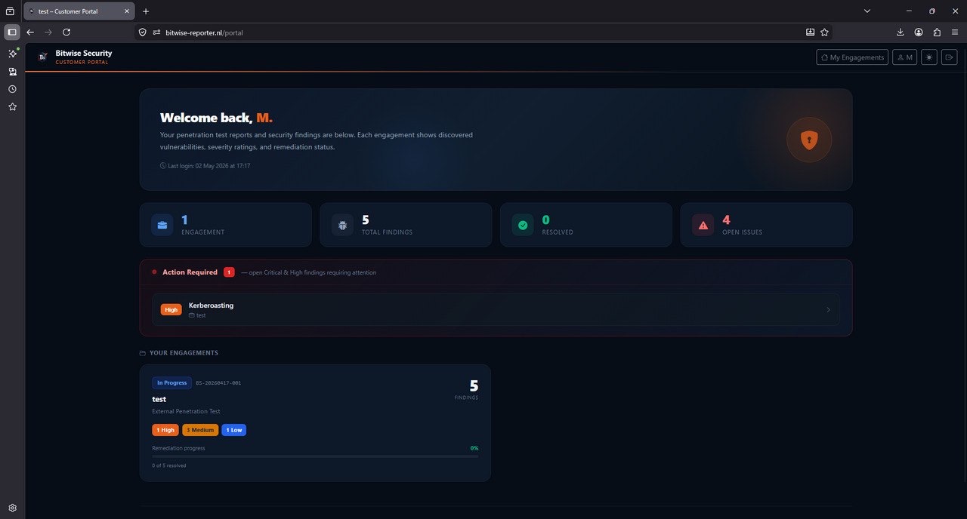The width and height of the screenshot is (967, 519).
Task: Open the test engagement card title
Action: [159, 399]
